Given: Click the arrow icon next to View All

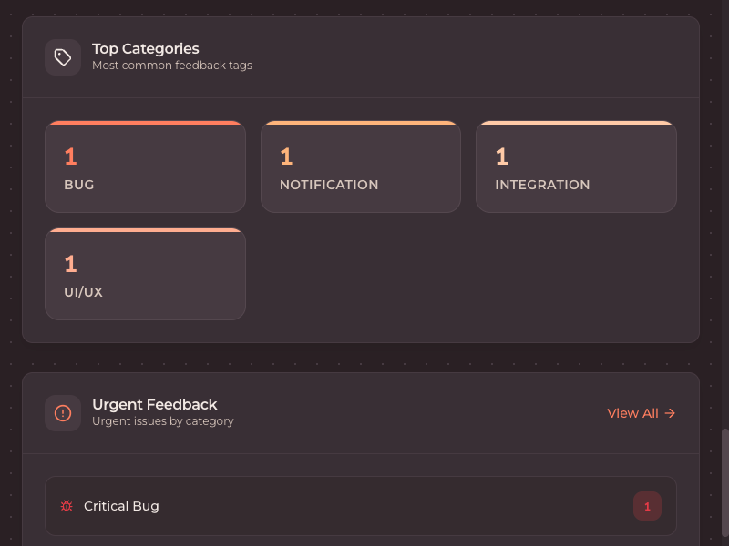Looking at the screenshot, I should click(670, 412).
